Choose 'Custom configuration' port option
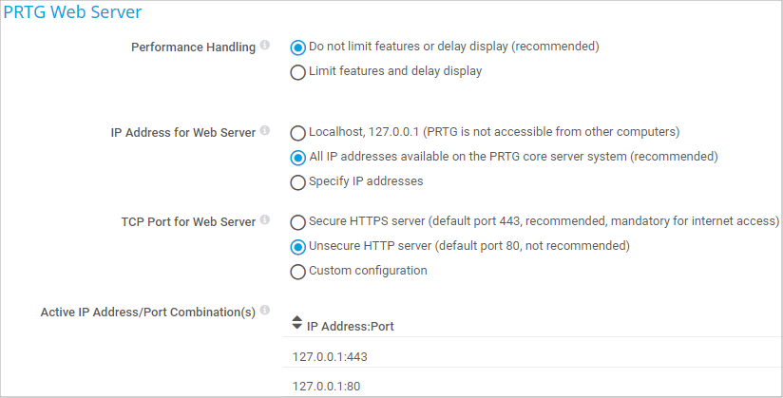Image resolution: width=783 pixels, height=398 pixels. point(298,271)
